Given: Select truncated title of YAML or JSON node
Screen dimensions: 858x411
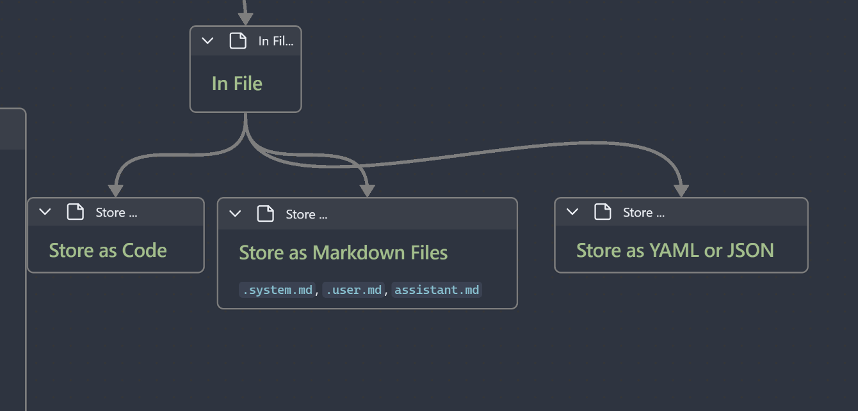Looking at the screenshot, I should (x=643, y=213).
